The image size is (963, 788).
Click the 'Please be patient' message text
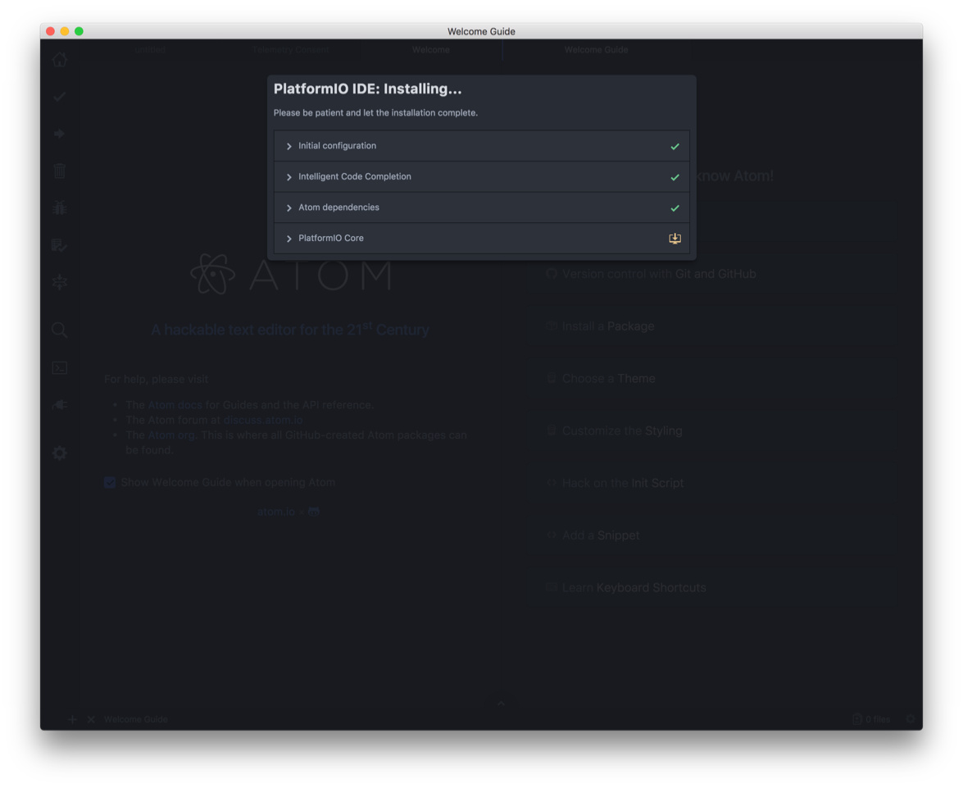[x=375, y=113]
